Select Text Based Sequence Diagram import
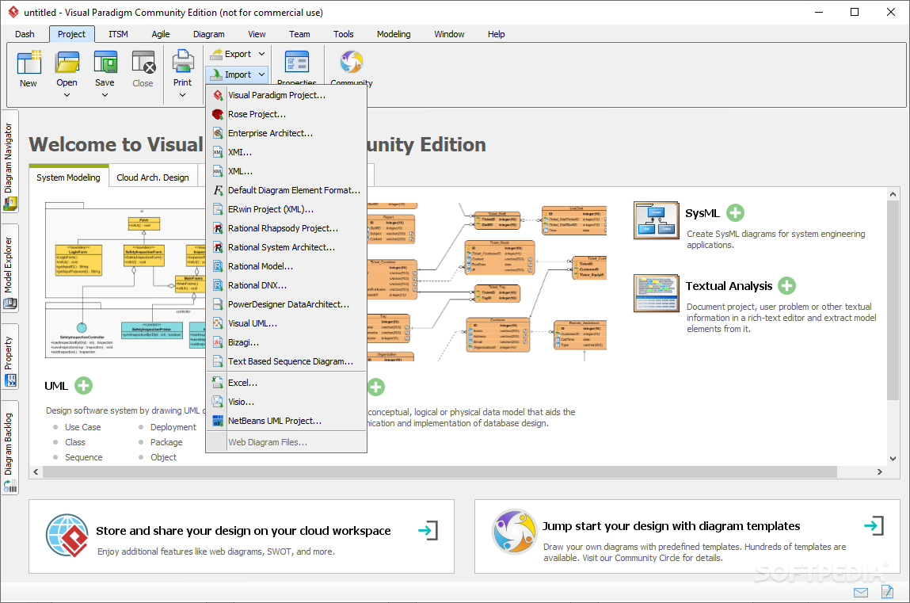This screenshot has height=603, width=910. (287, 361)
